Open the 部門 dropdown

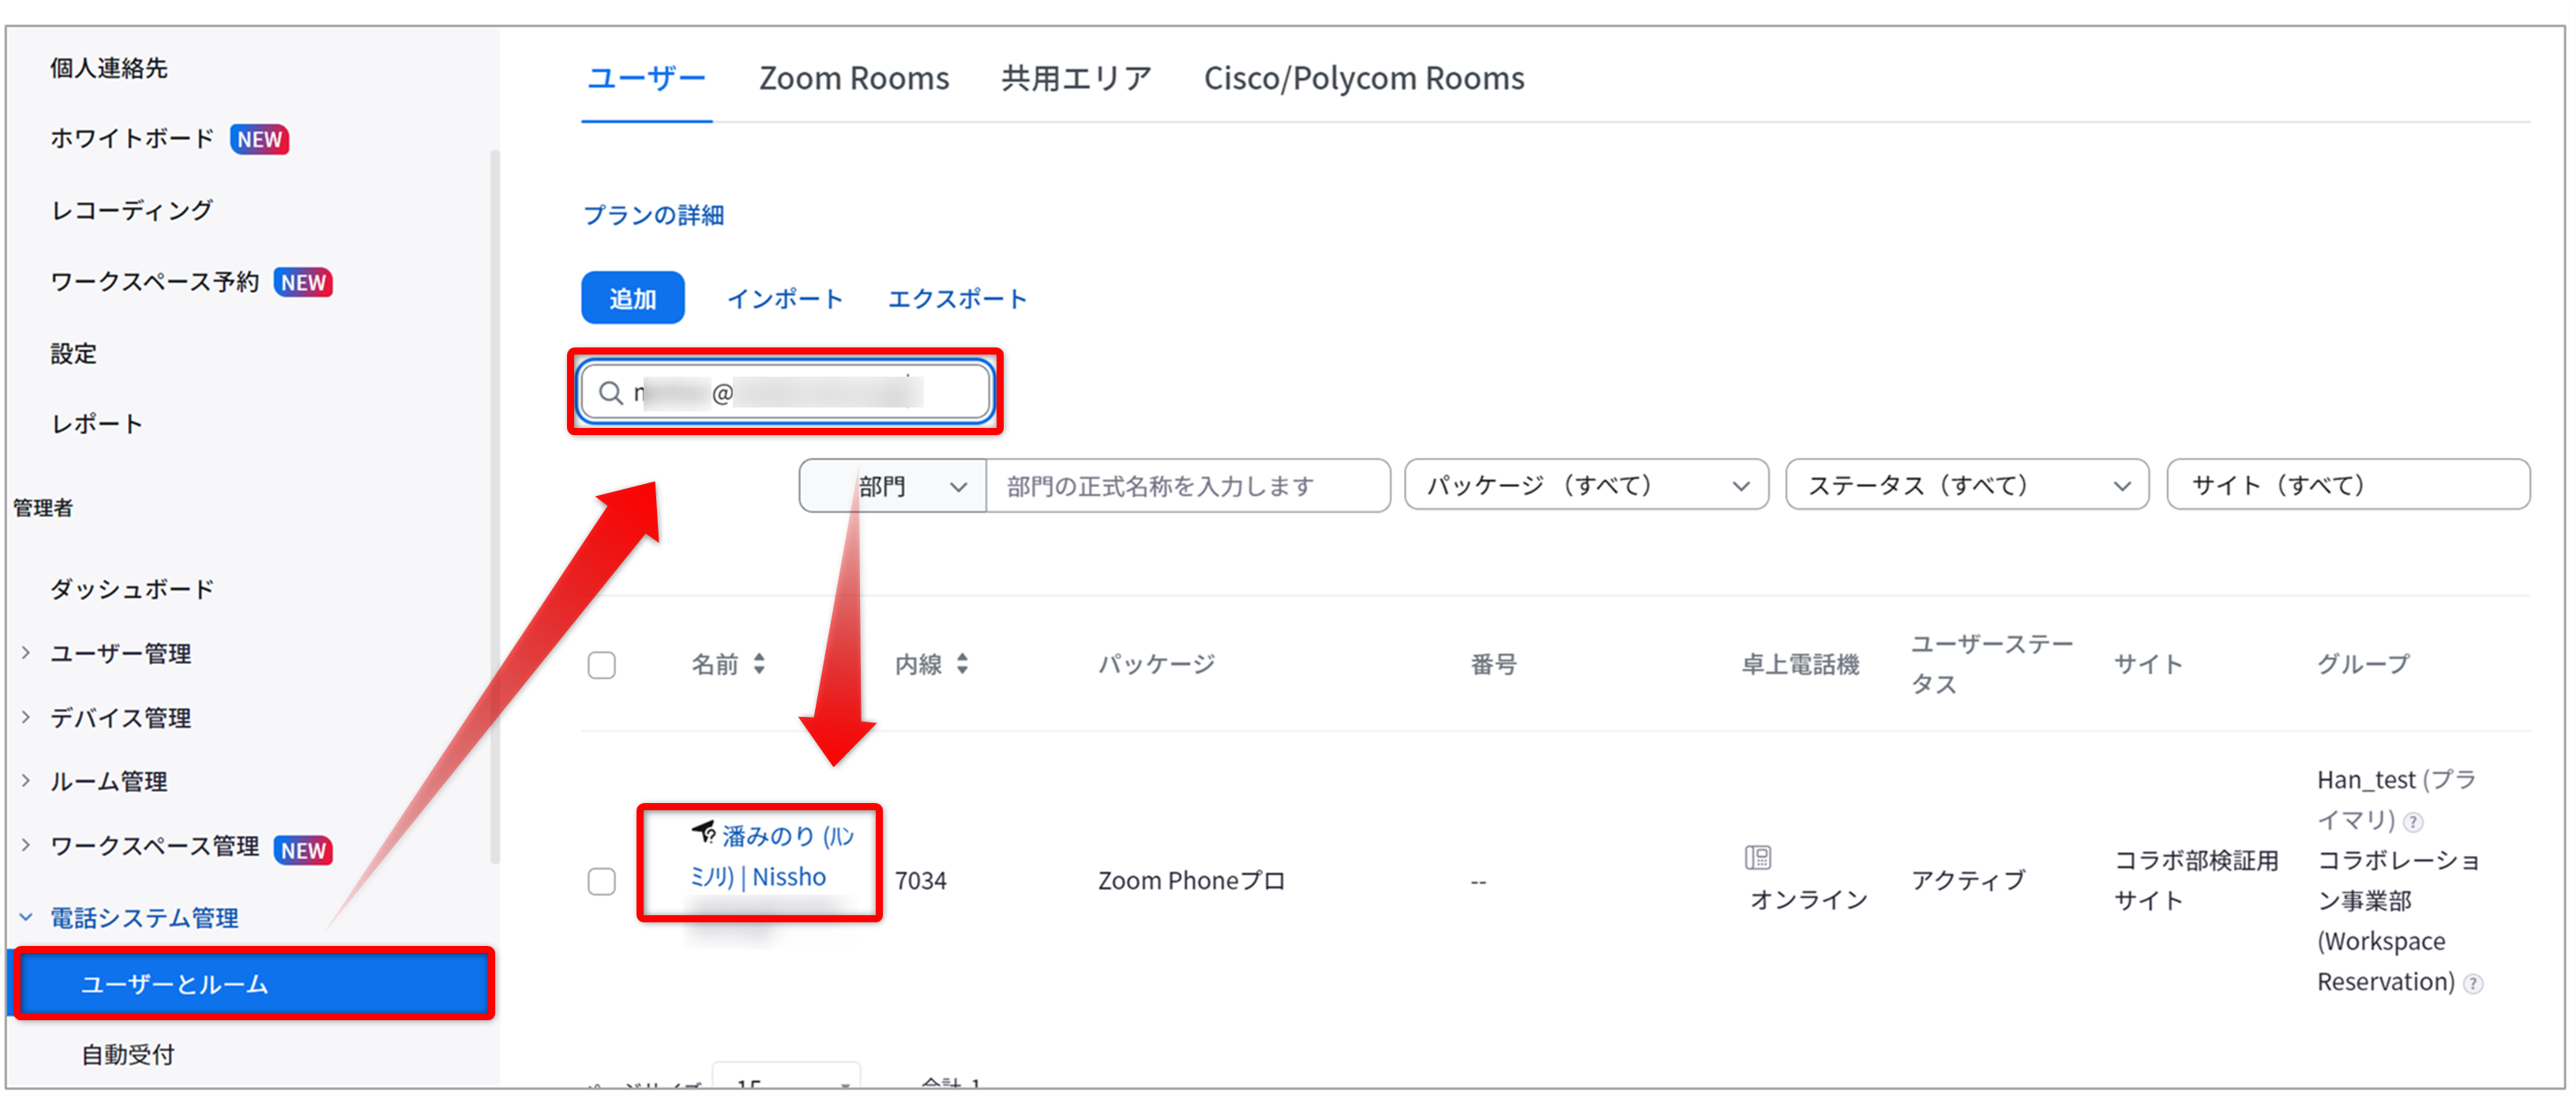(892, 486)
